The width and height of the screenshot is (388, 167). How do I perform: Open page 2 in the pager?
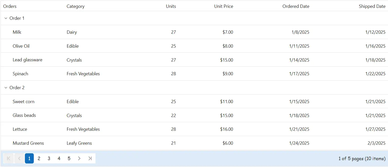click(39, 158)
